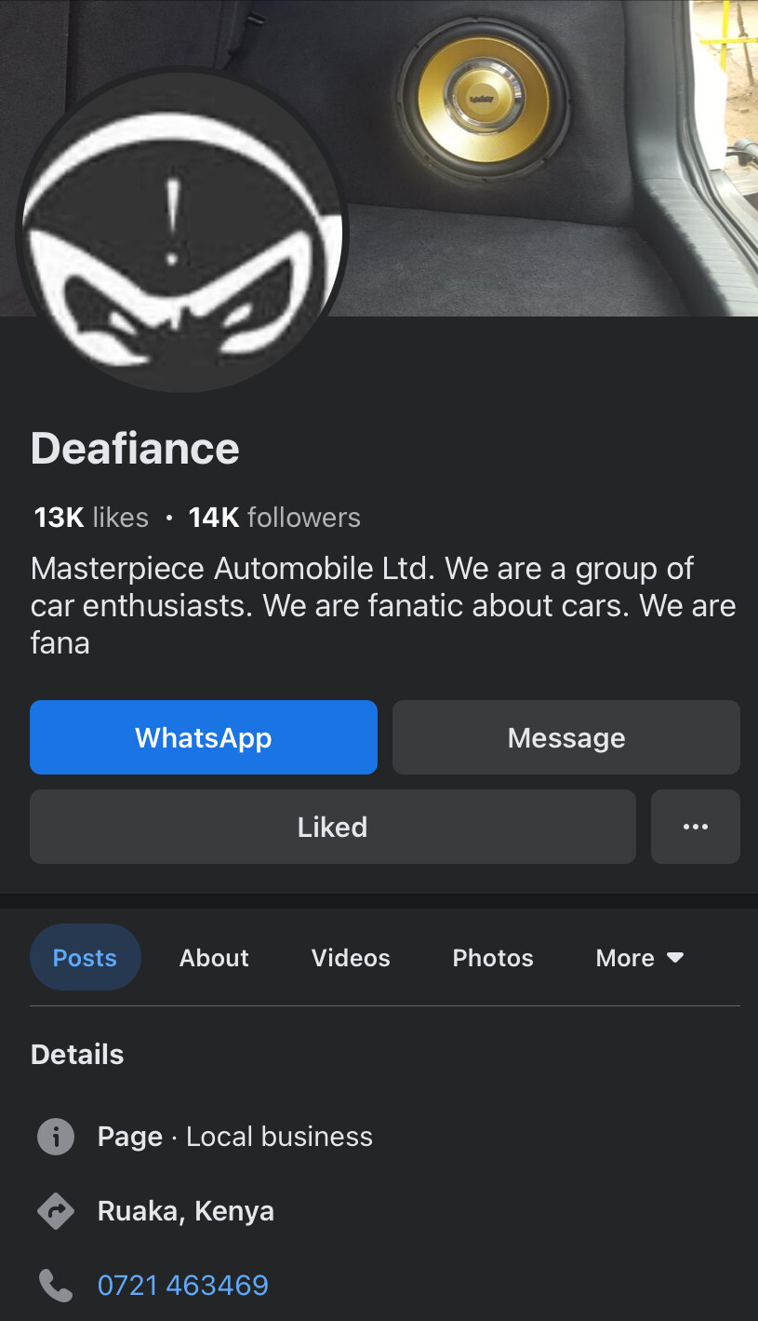Tap the directions arrow icon
This screenshot has width=758, height=1321.
[56, 1211]
